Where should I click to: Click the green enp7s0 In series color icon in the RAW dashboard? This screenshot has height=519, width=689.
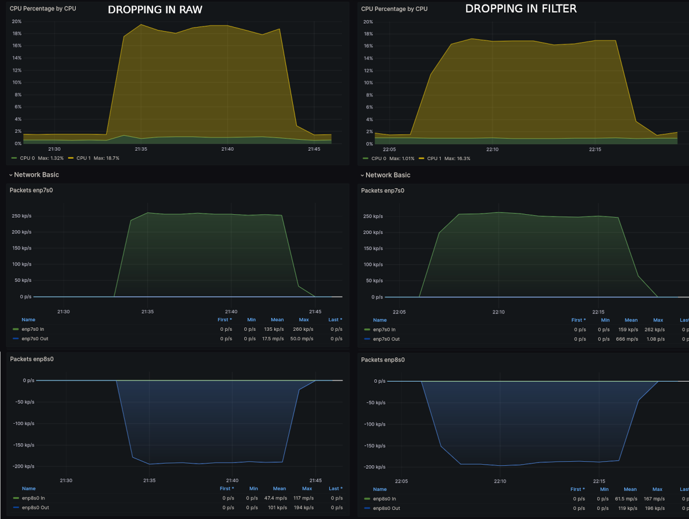click(x=16, y=329)
